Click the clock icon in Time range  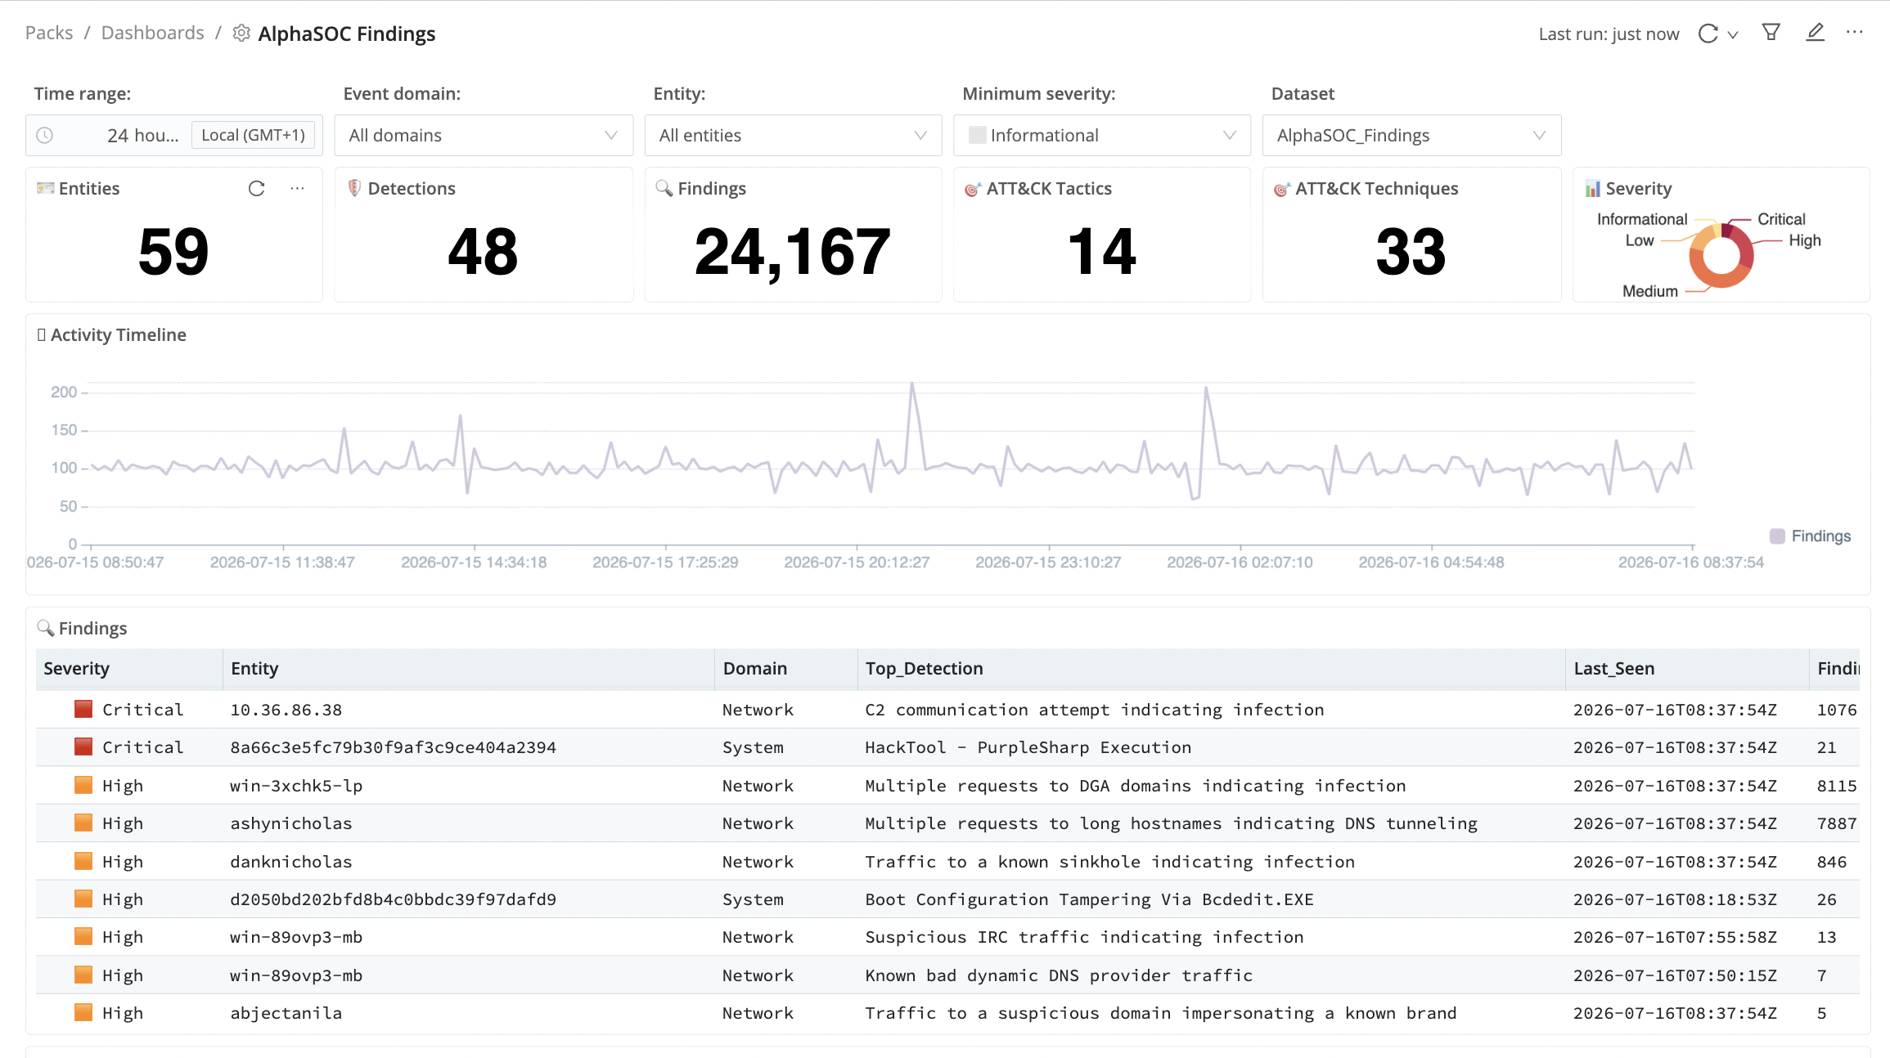click(45, 135)
